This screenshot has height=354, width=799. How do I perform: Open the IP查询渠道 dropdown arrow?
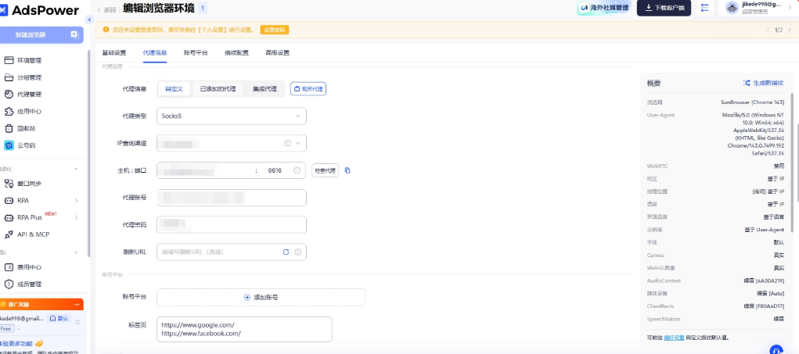click(x=298, y=144)
